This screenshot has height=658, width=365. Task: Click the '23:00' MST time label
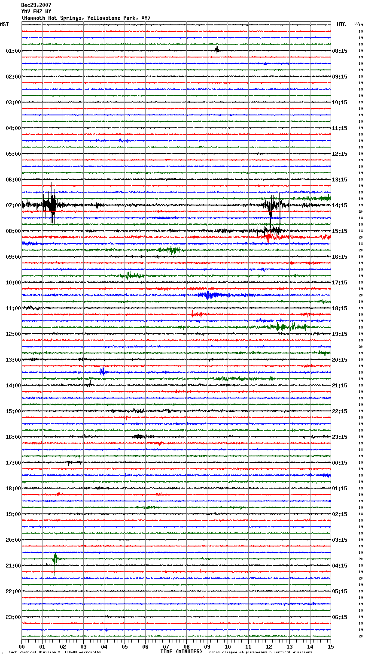13,617
